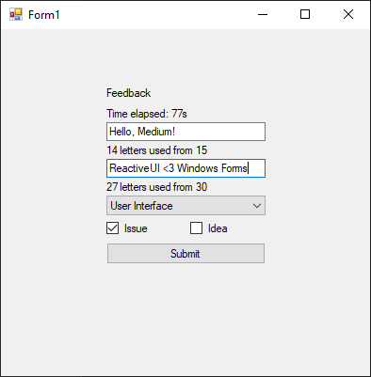Click the Feedback heading label
371x377 pixels.
coord(129,93)
